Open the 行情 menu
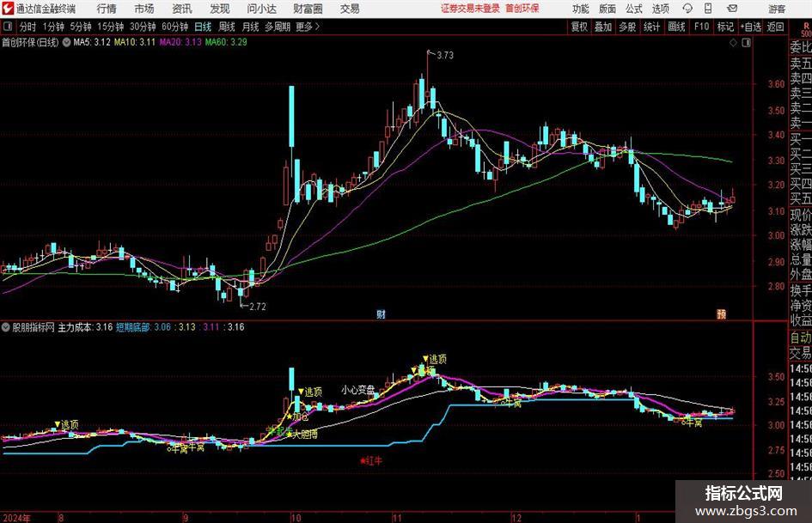This screenshot has height=523, width=812. [x=107, y=9]
